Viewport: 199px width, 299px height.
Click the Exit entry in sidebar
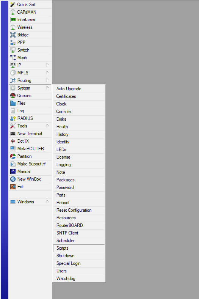point(30,187)
